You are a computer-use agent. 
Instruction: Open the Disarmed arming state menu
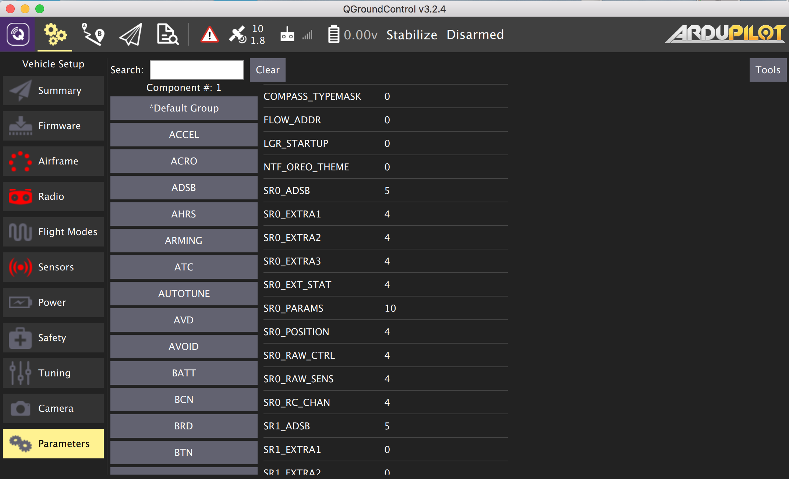(475, 35)
